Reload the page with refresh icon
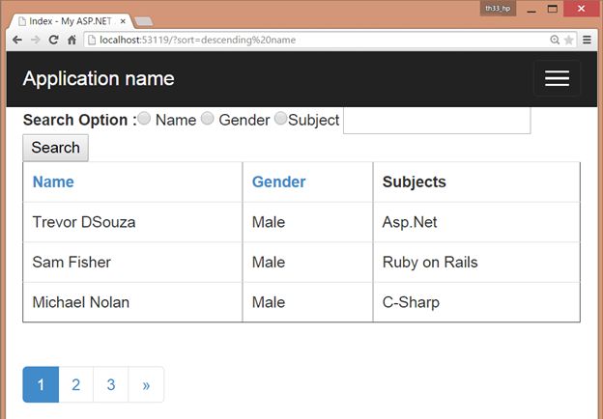 (53, 40)
